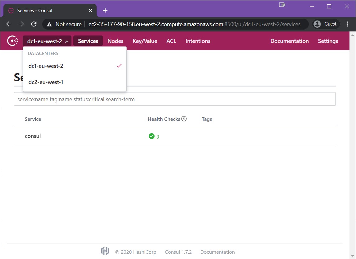Go back with browser back arrow

9,24
